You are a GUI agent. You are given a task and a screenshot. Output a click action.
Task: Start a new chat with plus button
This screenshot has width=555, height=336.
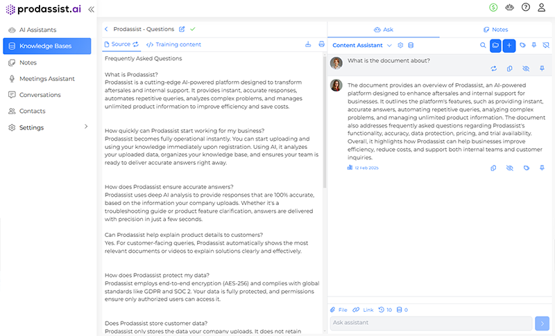tap(509, 45)
